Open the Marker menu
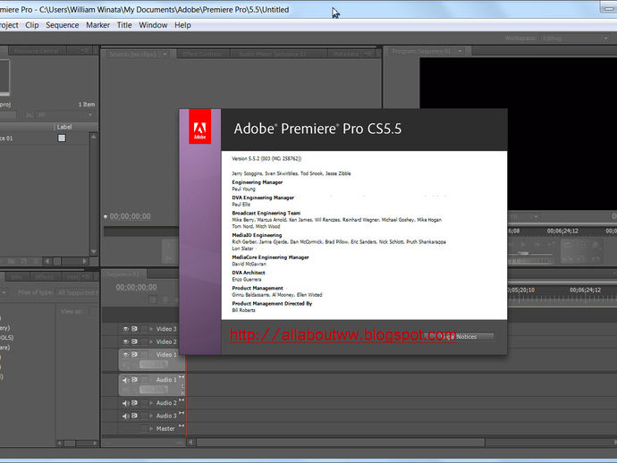The height and width of the screenshot is (463, 617). pos(97,25)
